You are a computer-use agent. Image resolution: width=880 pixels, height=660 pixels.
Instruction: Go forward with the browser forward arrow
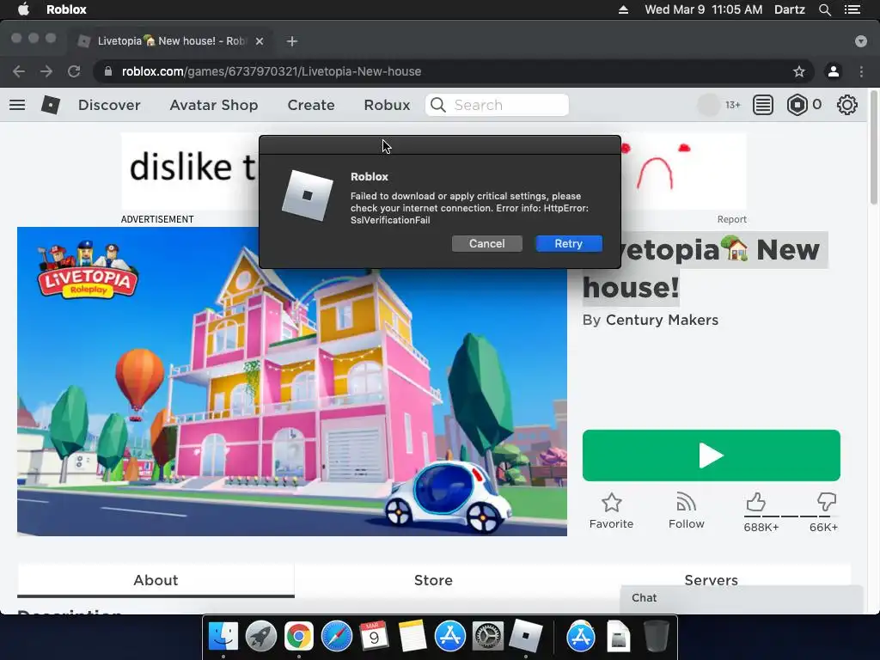(x=46, y=71)
